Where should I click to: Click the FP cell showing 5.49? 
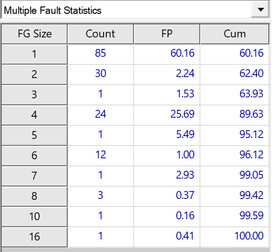point(167,136)
